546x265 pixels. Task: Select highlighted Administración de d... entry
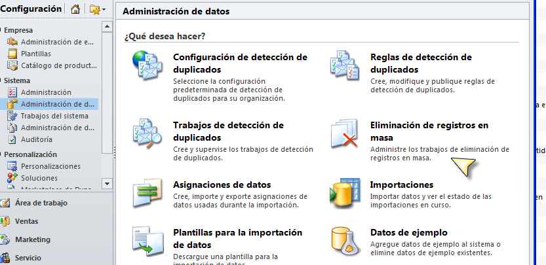50,104
